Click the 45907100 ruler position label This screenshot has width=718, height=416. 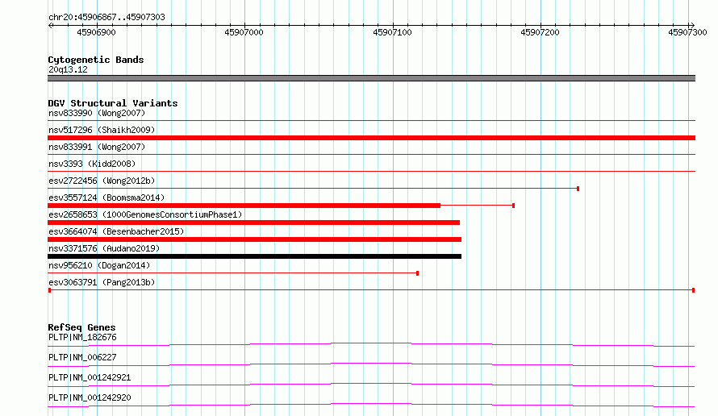(392, 32)
